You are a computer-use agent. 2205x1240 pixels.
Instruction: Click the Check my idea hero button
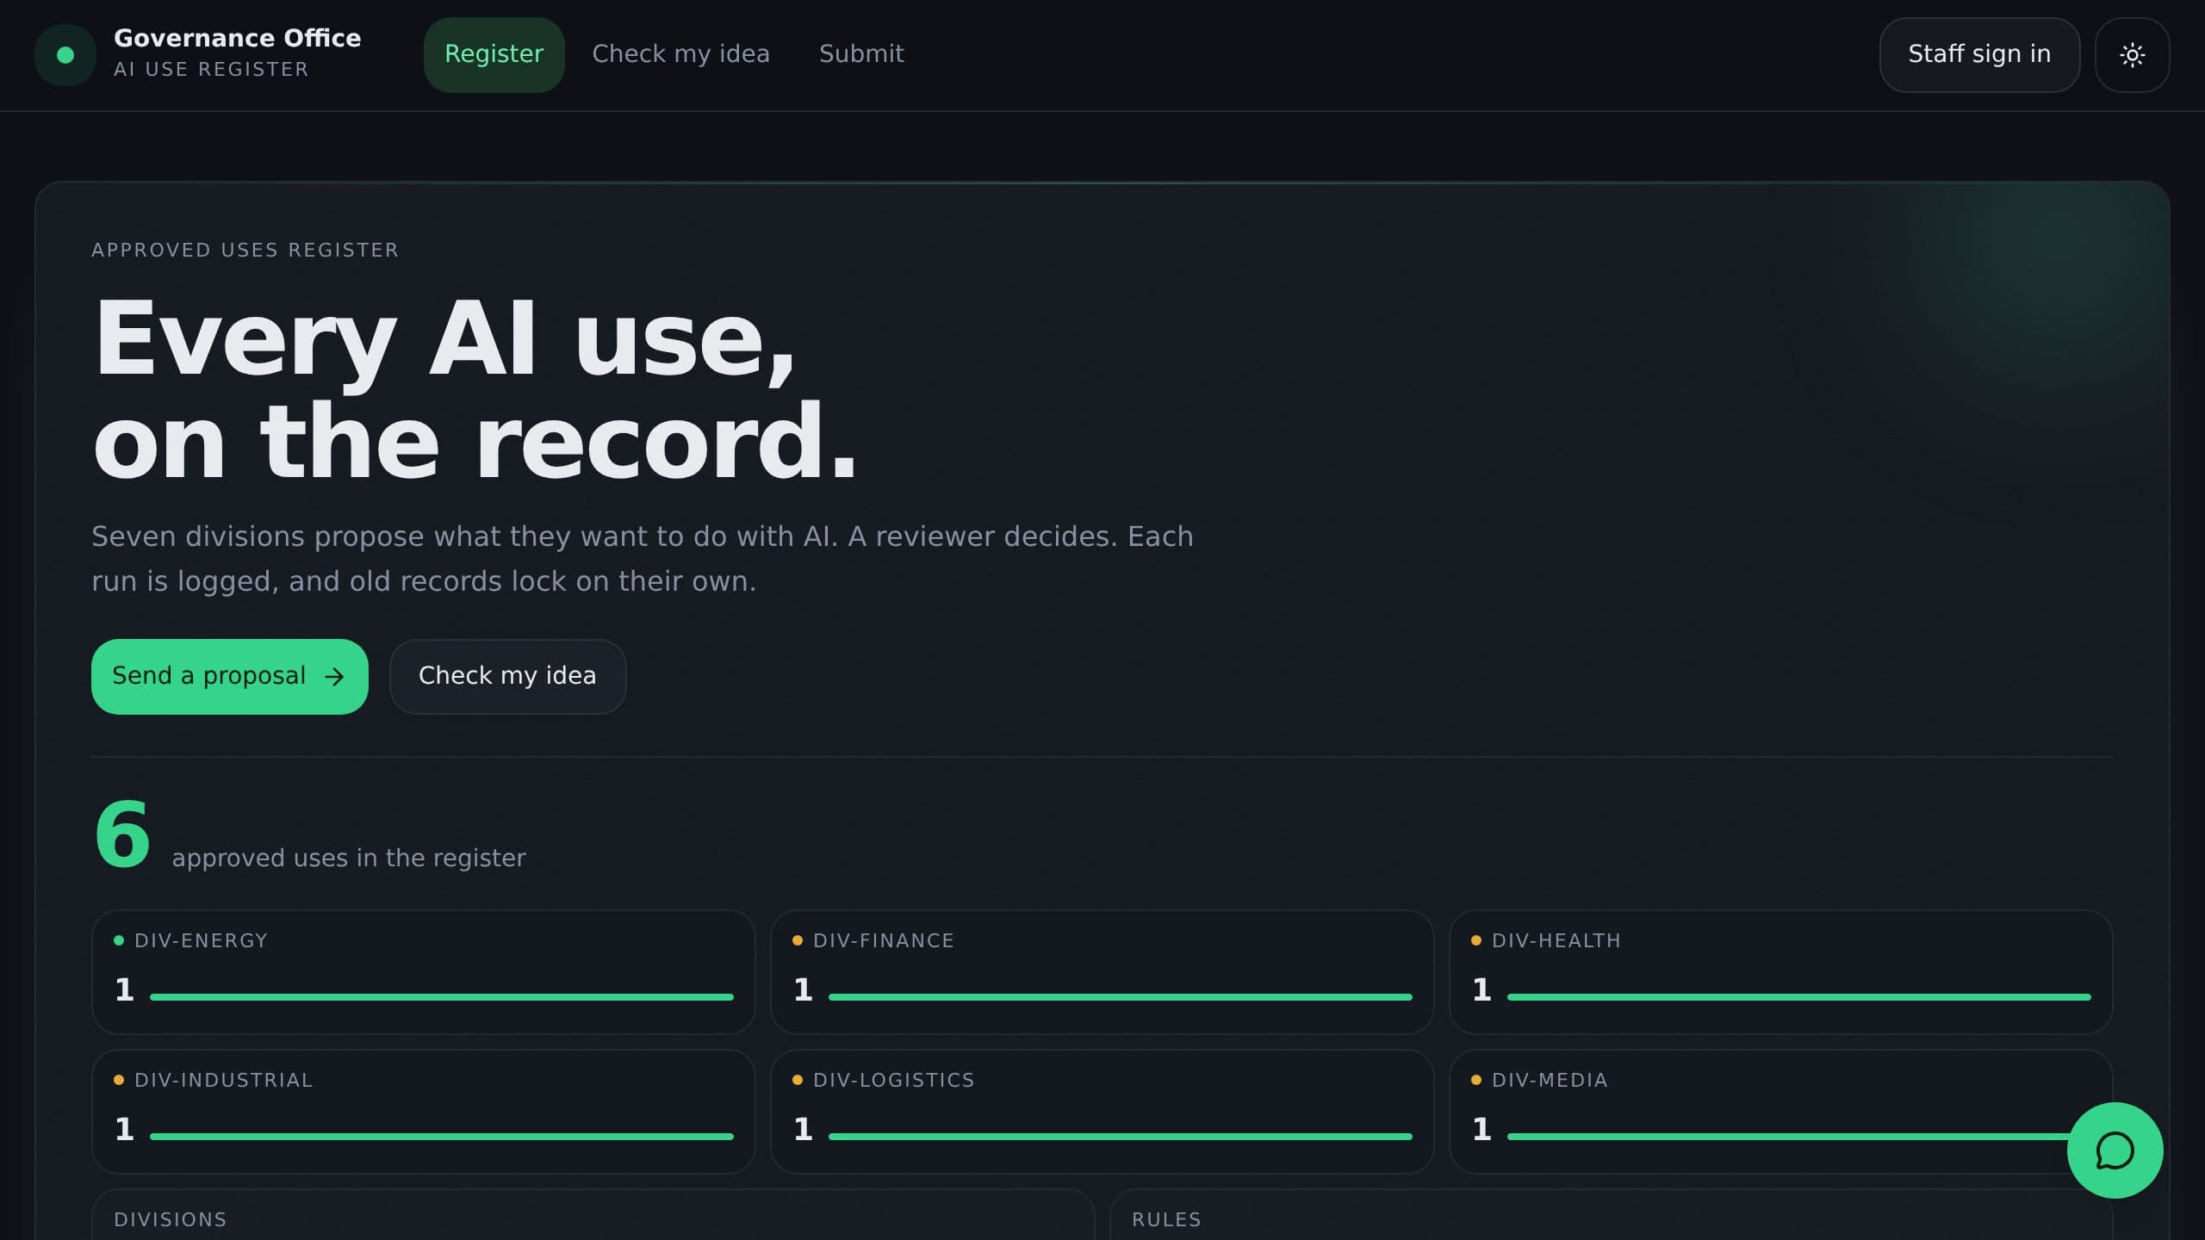tap(507, 676)
